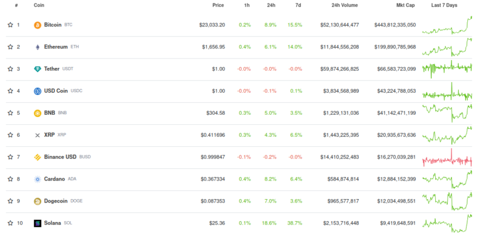Click the Ethereum diamond icon
478x234 pixels.
point(38,47)
